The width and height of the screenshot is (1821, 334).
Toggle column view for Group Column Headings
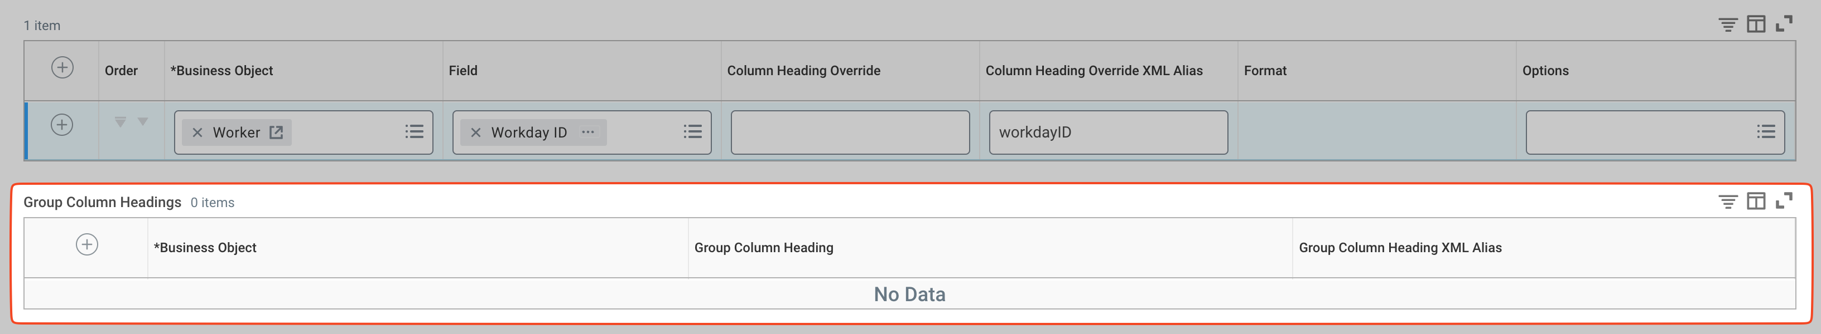coord(1755,202)
